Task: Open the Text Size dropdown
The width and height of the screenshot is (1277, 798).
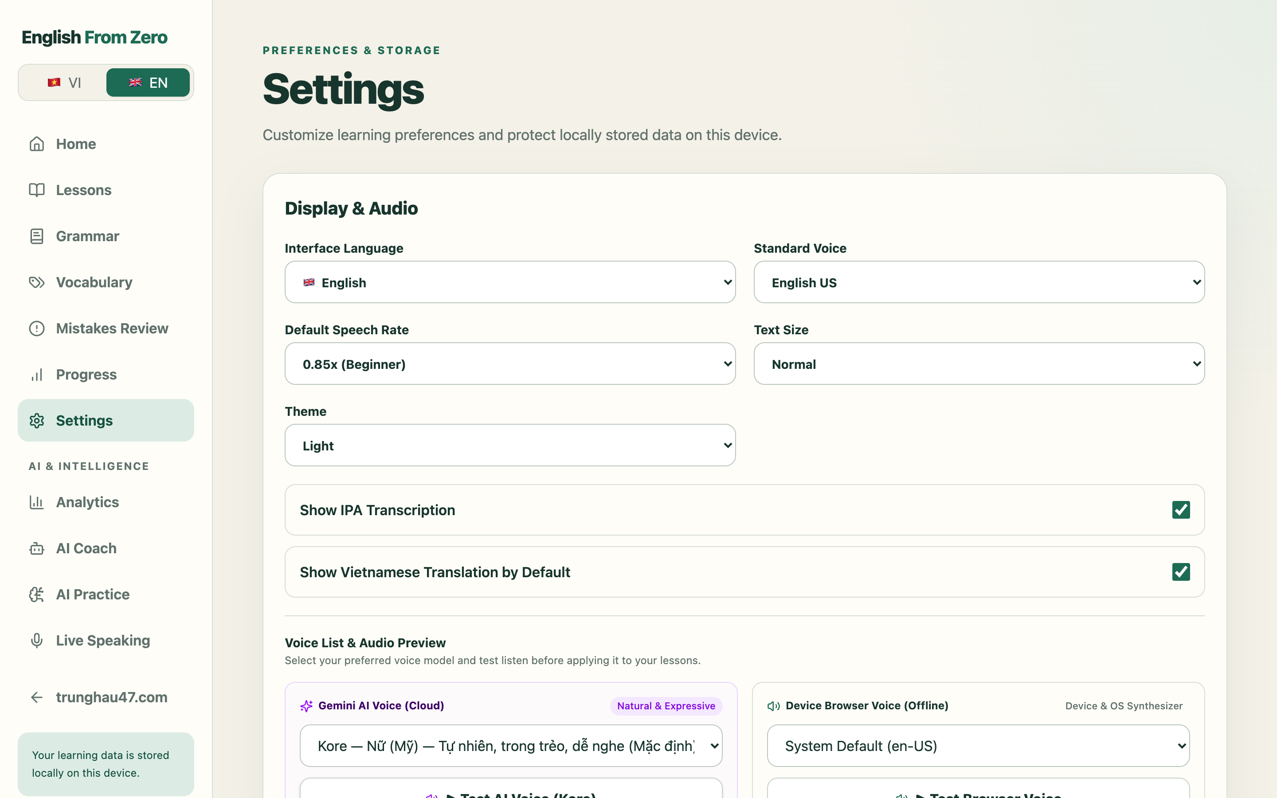Action: tap(979, 364)
